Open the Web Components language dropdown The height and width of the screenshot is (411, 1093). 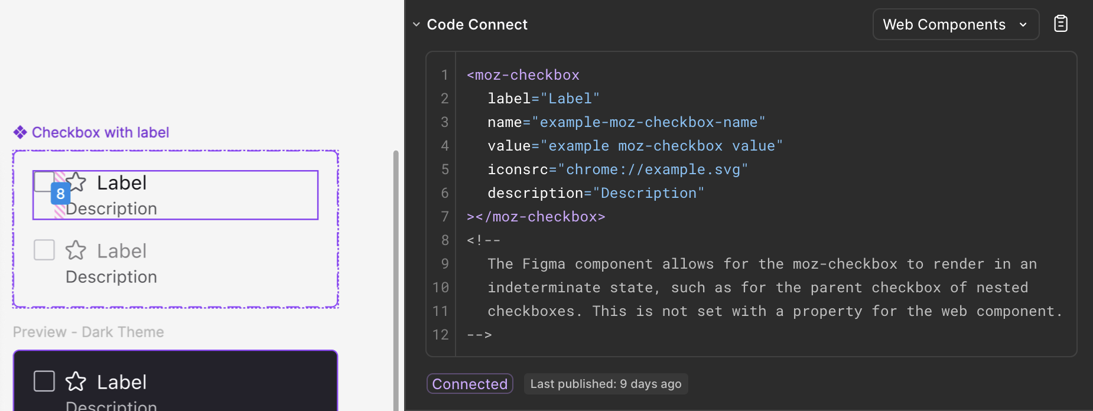pyautogui.click(x=955, y=24)
